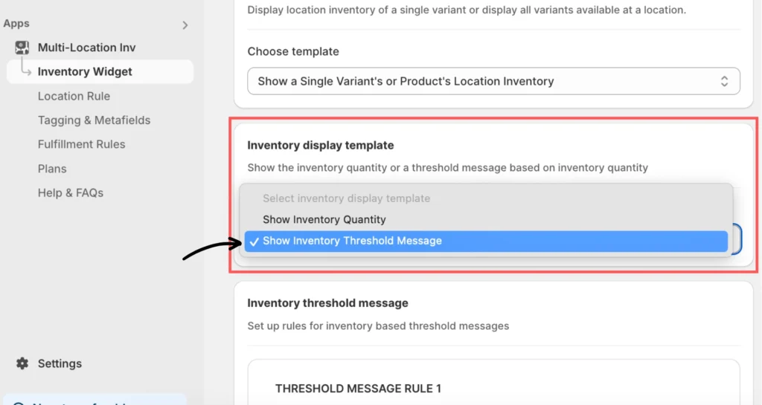This screenshot has width=762, height=405.
Task: Open the Choose template dropdown
Action: tap(484, 81)
